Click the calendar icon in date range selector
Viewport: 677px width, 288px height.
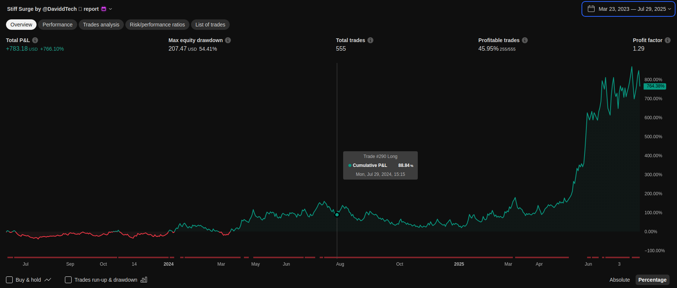[x=591, y=9]
